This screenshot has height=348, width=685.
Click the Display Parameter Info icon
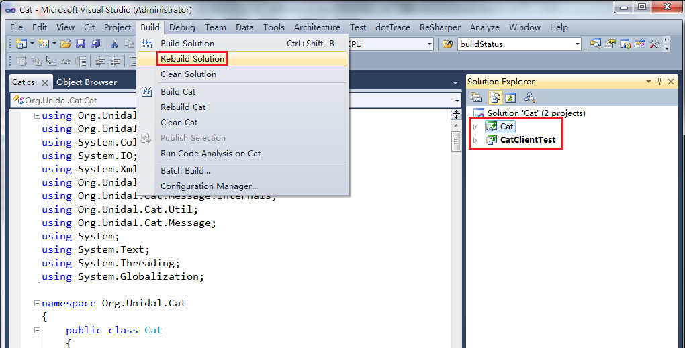(x=36, y=61)
